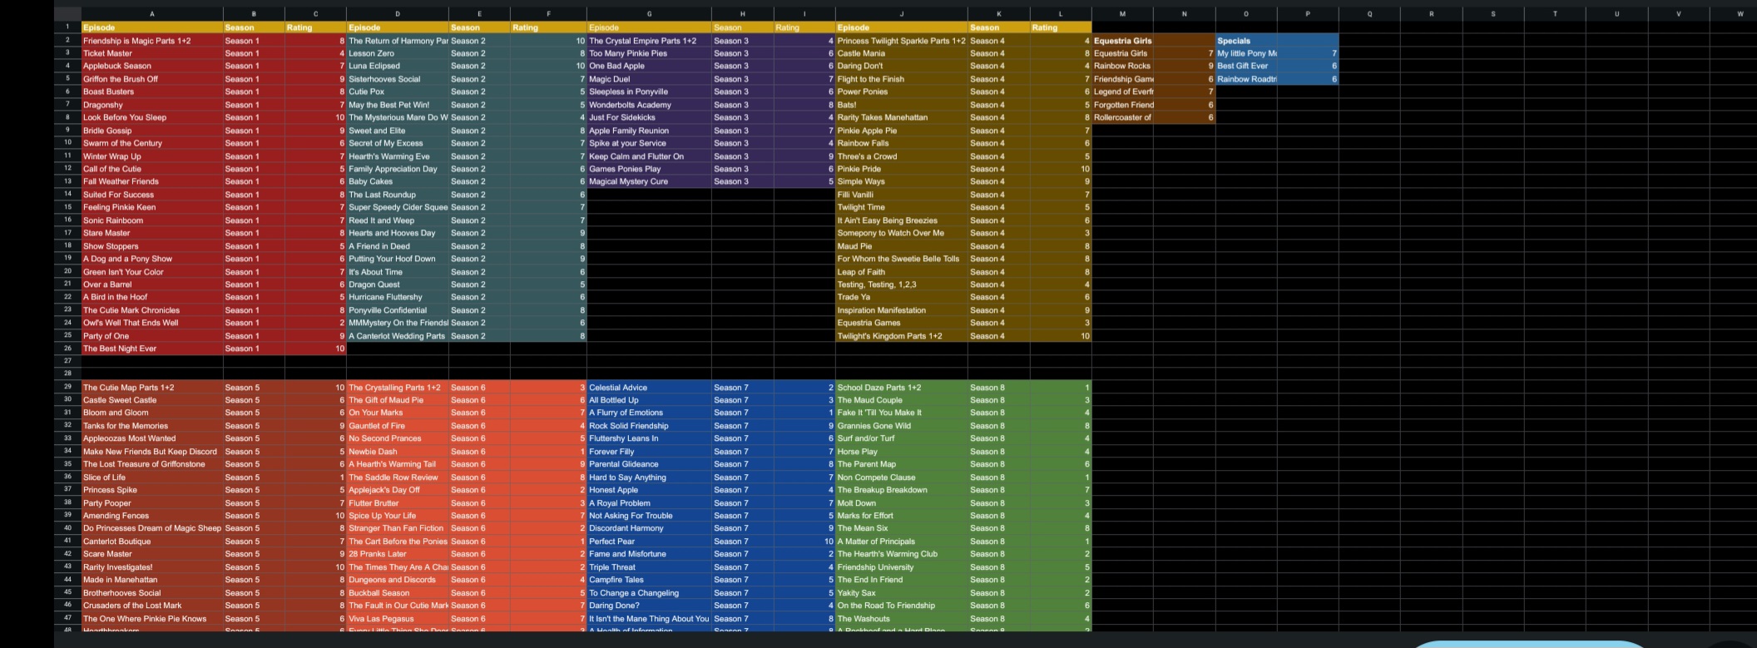
Task: Select column G by its header
Action: pyautogui.click(x=649, y=14)
